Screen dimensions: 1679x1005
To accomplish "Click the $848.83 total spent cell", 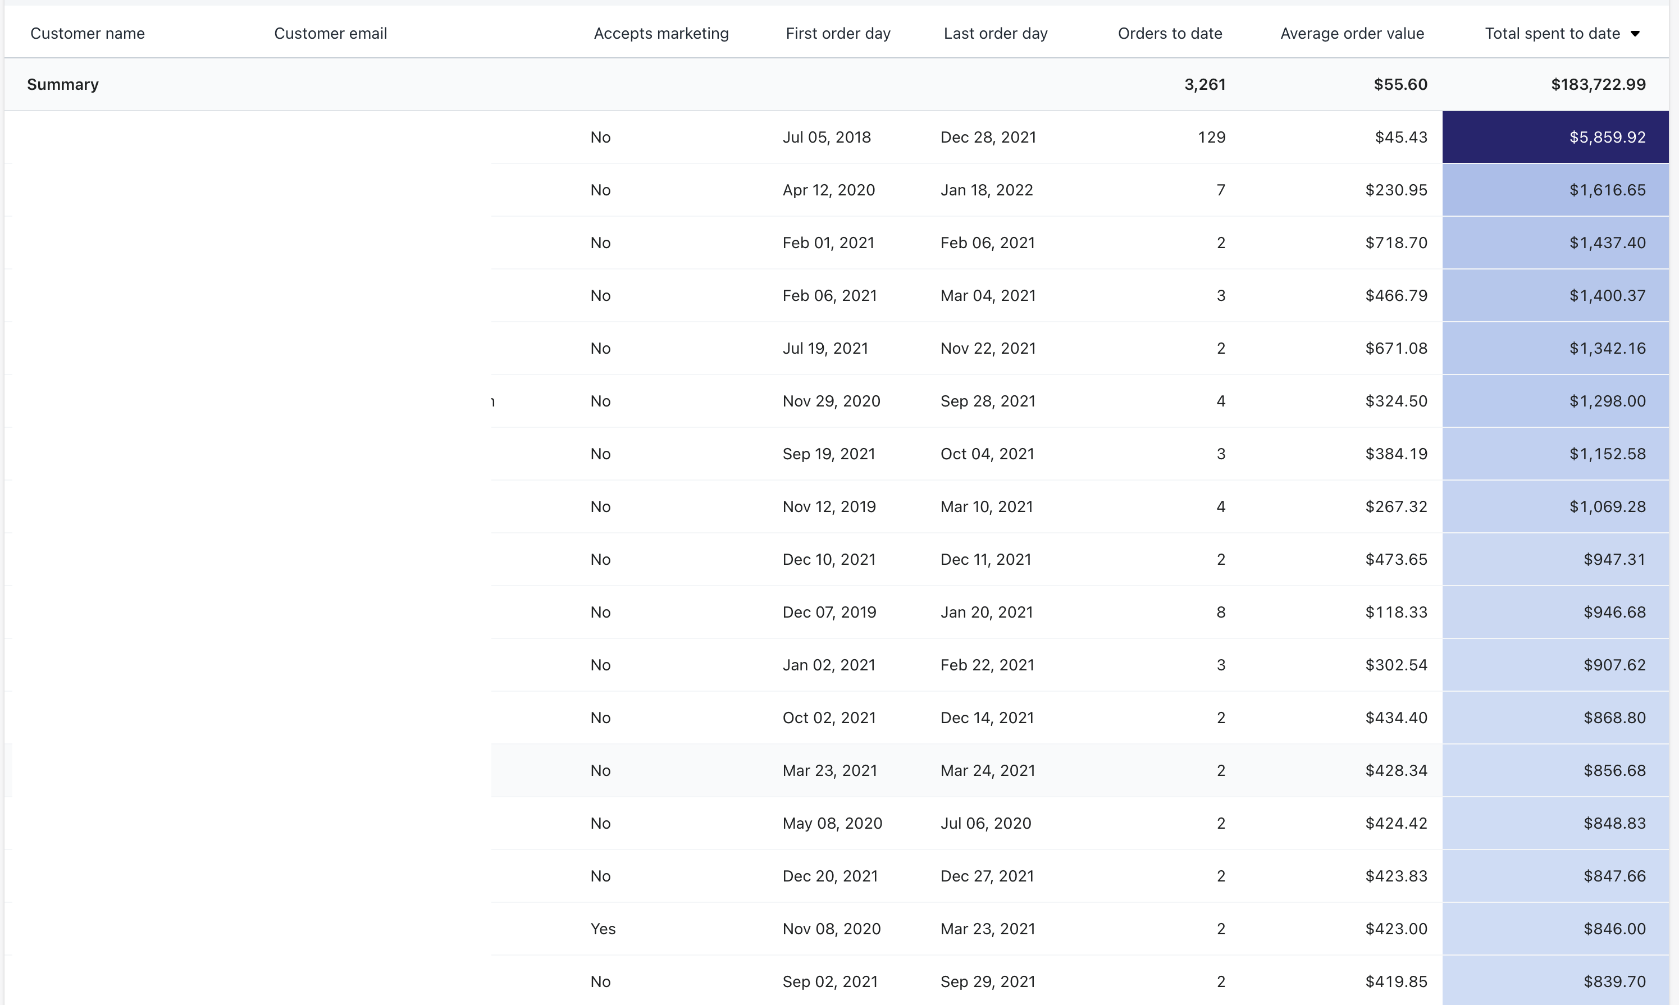I will [x=1555, y=824].
